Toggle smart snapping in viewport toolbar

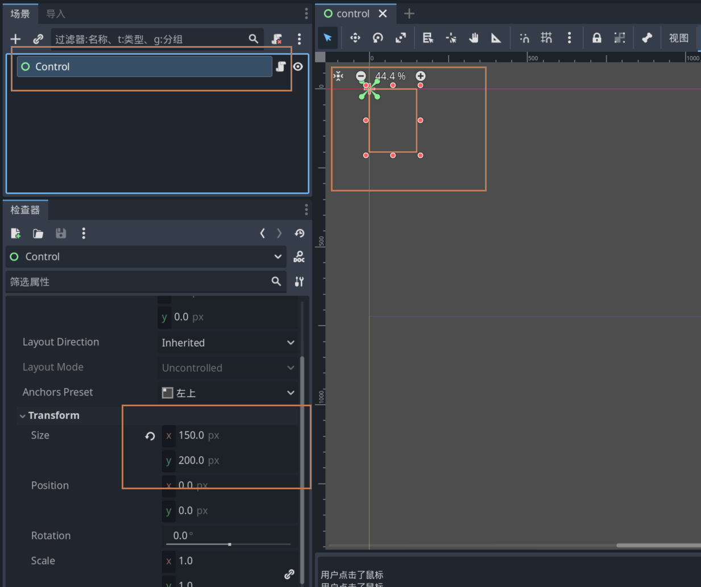[x=524, y=38]
